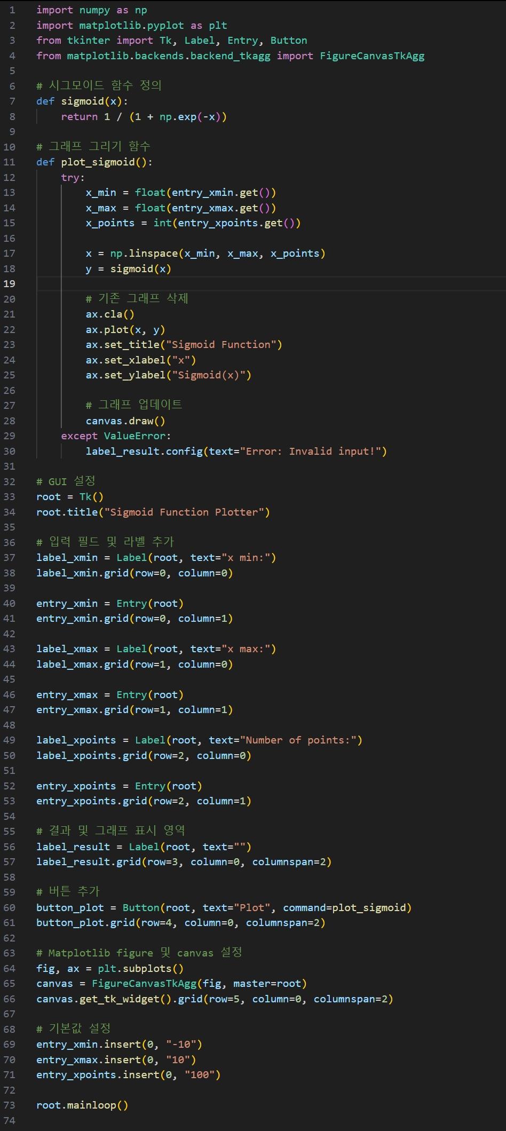This screenshot has width=506, height=1131.
Task: Click 'canvas = FigureCanvasTkAgg(fig, master=root)'
Action: [172, 983]
